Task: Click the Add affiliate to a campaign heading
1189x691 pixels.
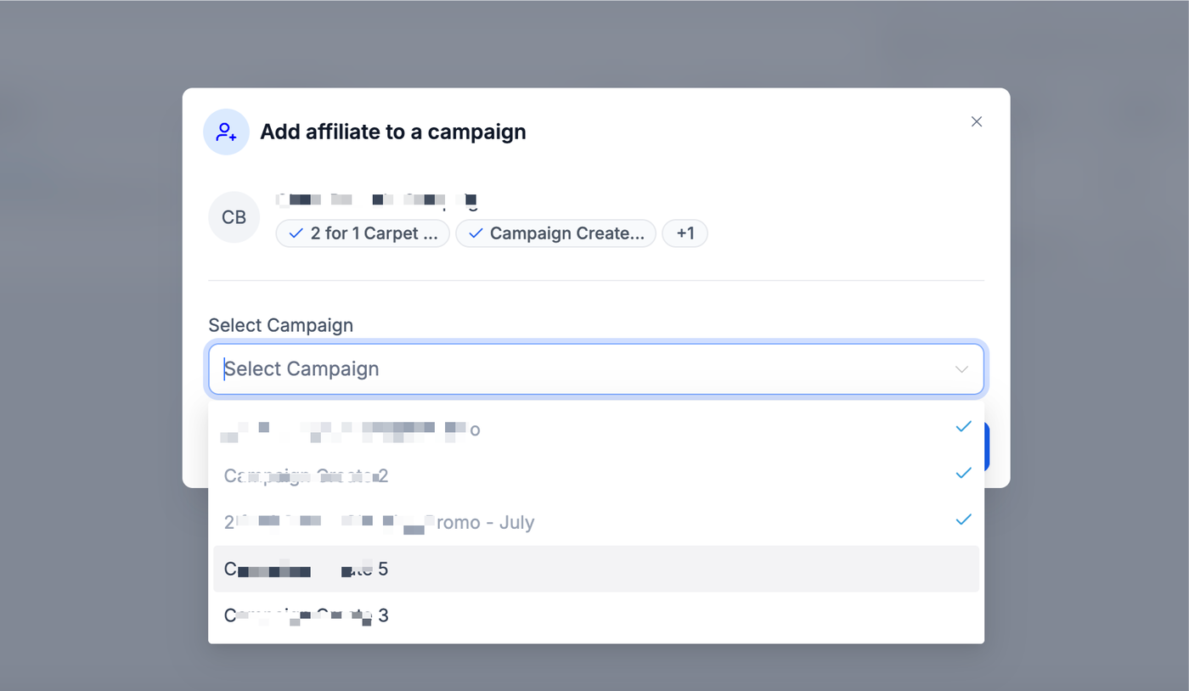Action: tap(392, 132)
